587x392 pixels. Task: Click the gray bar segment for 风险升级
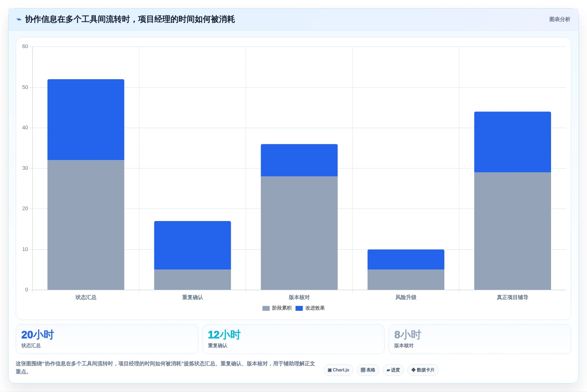click(x=406, y=280)
